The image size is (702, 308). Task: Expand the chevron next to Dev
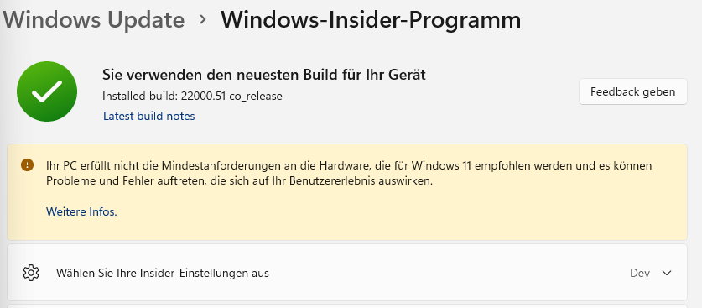[x=667, y=273]
